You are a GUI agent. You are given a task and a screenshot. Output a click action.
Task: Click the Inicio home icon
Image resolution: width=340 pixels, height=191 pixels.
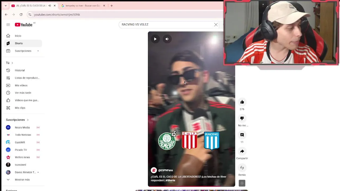(8, 36)
